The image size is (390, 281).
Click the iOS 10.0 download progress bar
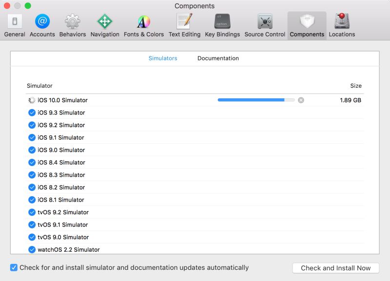click(256, 100)
